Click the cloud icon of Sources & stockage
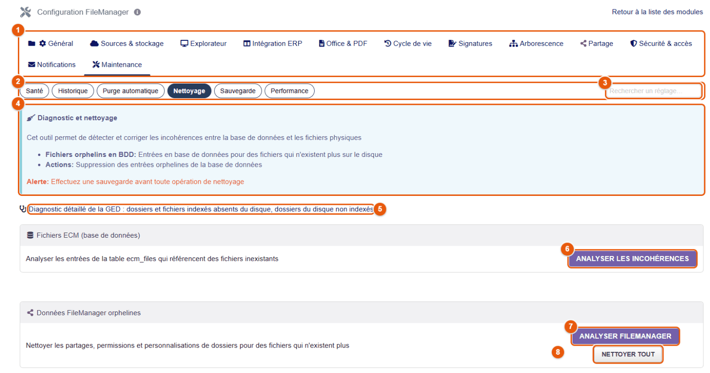The image size is (710, 373). coord(94,44)
